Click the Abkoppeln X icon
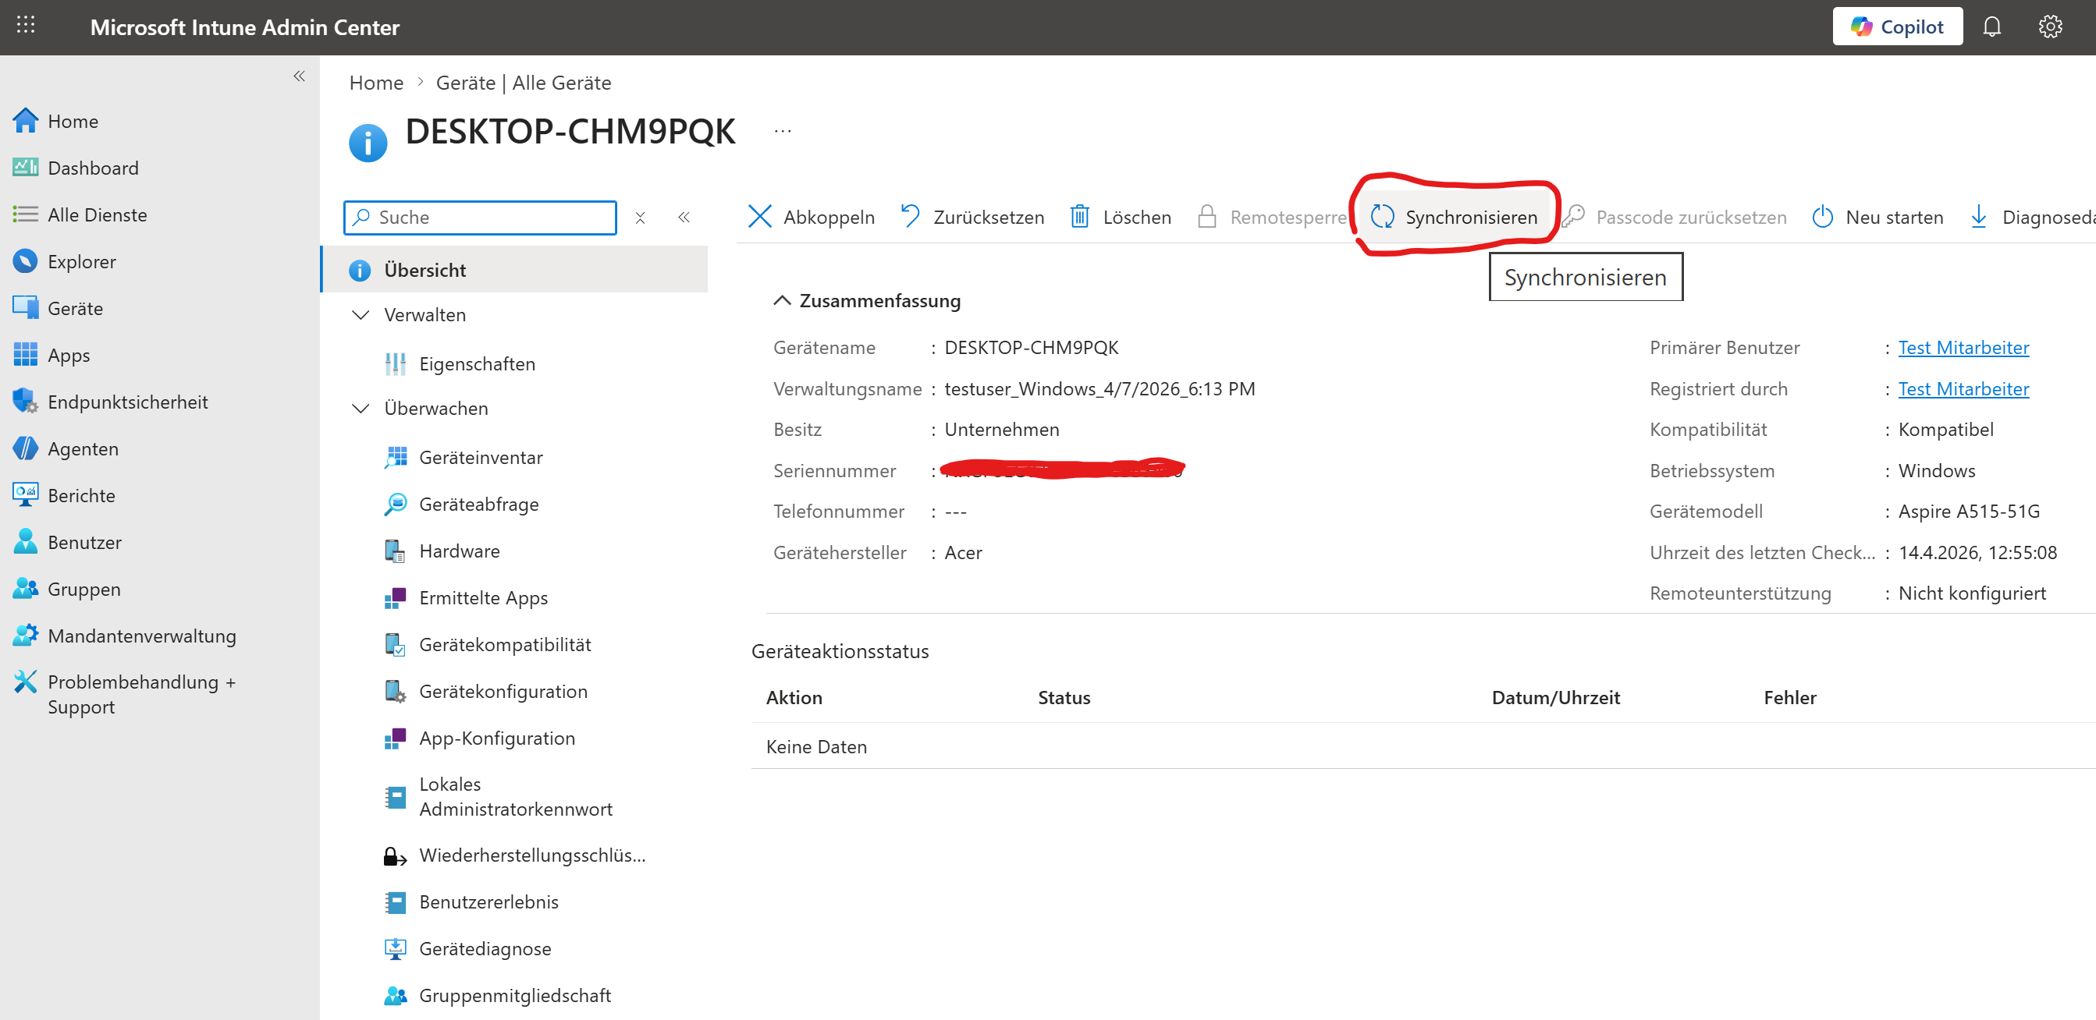 pos(759,216)
